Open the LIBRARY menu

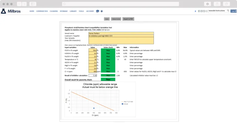click(73, 11)
